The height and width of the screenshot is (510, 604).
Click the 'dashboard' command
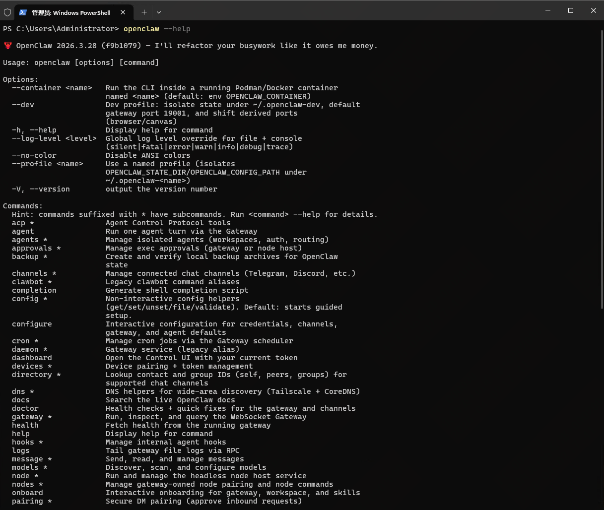(32, 358)
